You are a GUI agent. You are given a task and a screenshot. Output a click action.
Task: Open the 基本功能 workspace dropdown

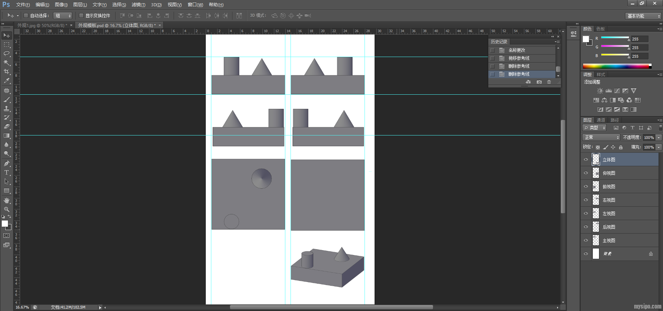tap(644, 16)
